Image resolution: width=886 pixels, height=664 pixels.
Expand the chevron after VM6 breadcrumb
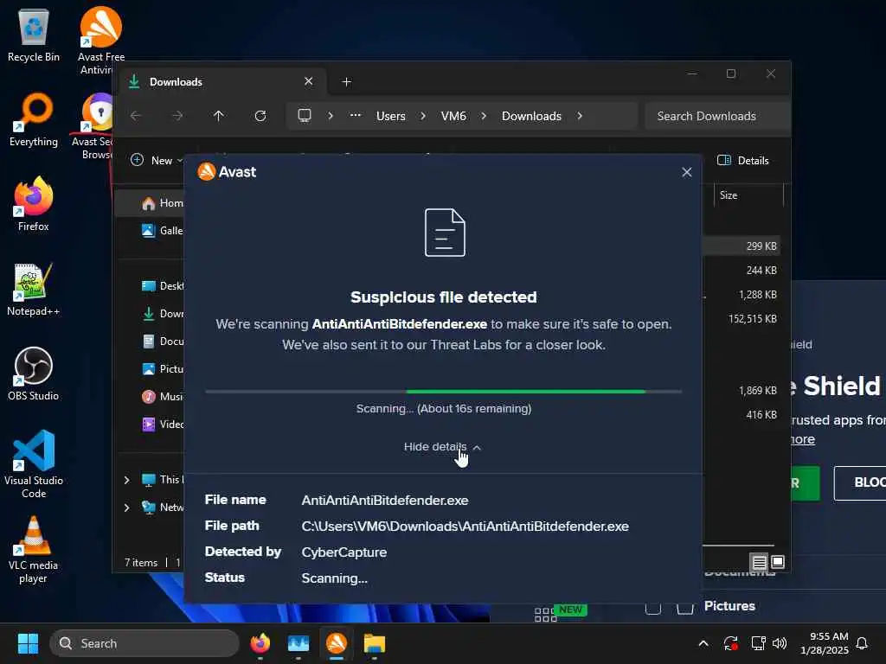(x=484, y=116)
